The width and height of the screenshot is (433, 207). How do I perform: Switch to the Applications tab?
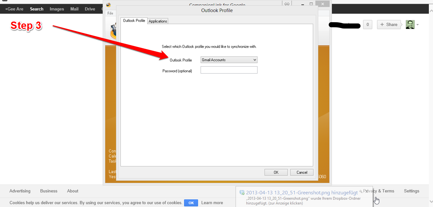(158, 21)
